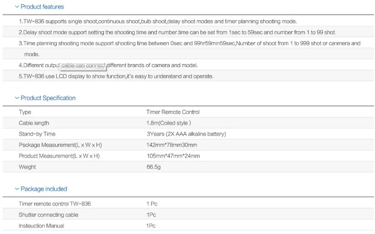Click the Weight 66.5g value
Screen dimensions: 375x234
click(x=153, y=167)
